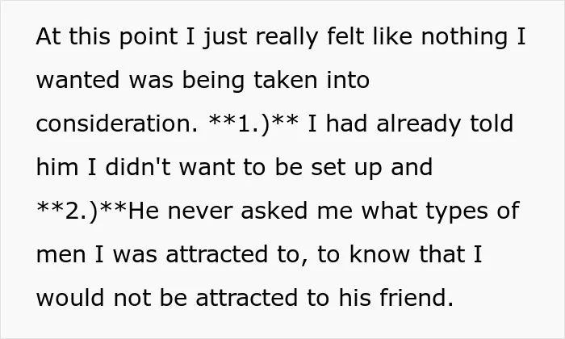Click the word "being"

(x=213, y=81)
